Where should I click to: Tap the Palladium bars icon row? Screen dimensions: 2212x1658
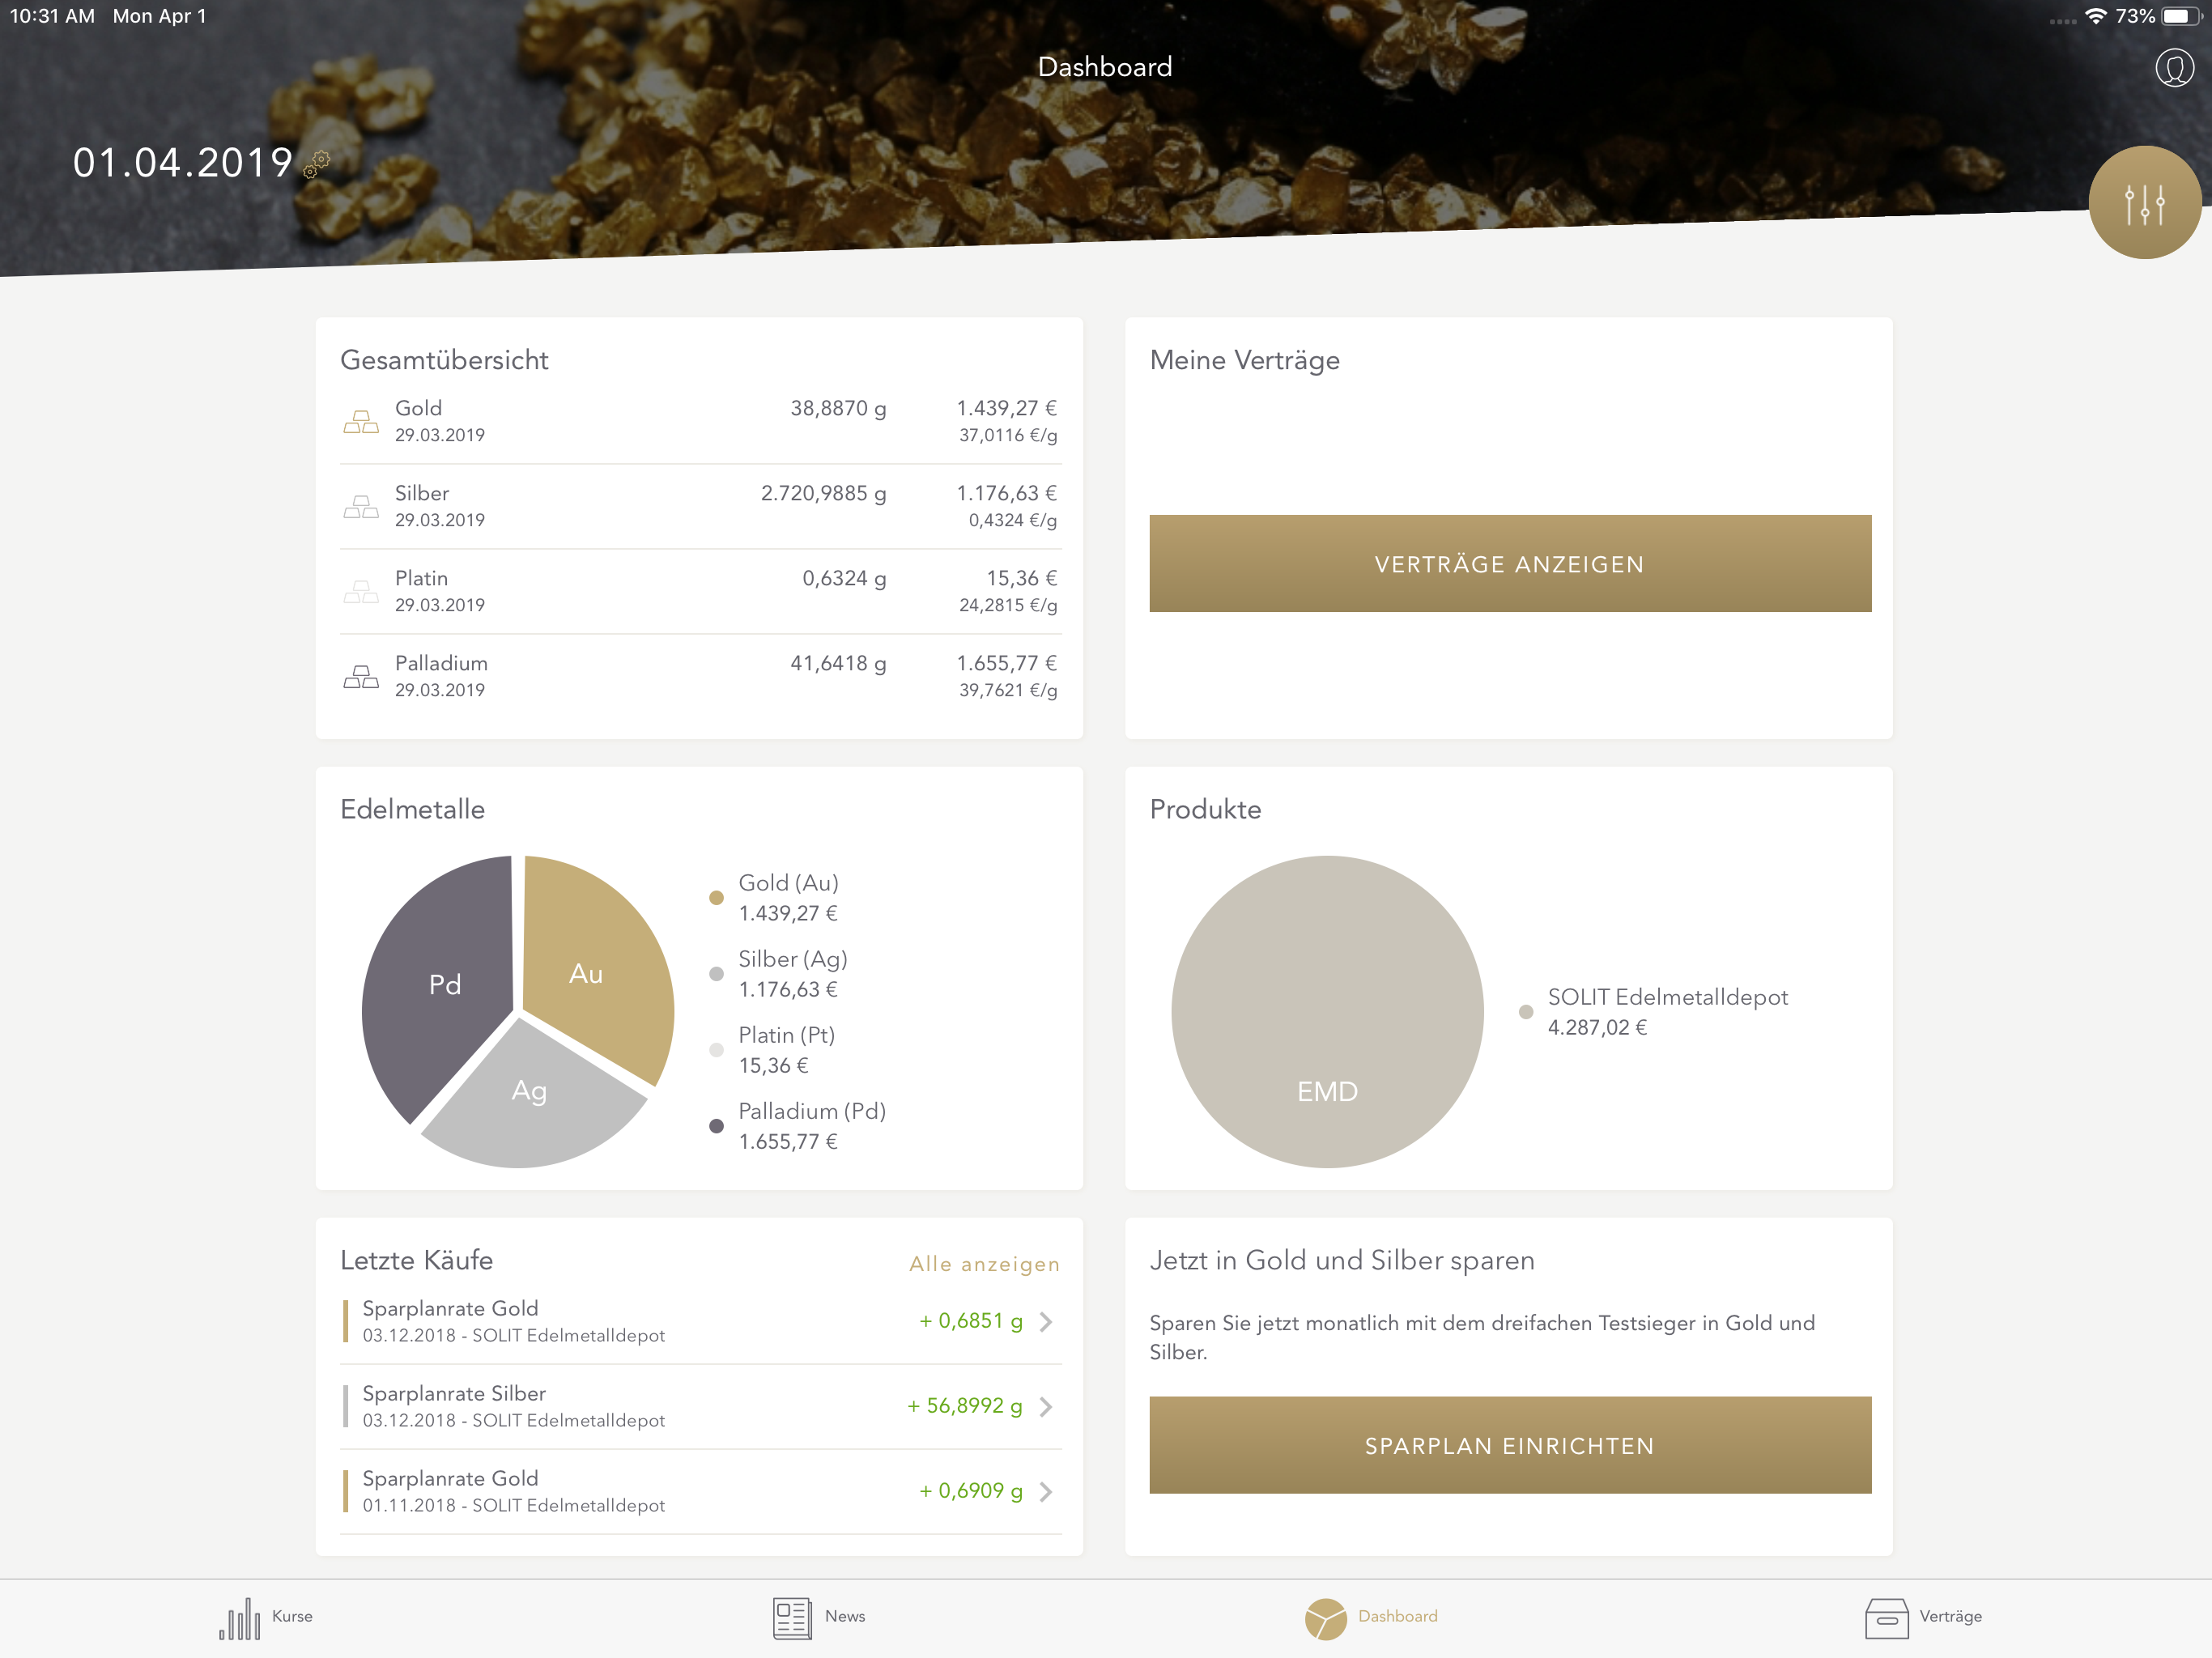tap(361, 677)
